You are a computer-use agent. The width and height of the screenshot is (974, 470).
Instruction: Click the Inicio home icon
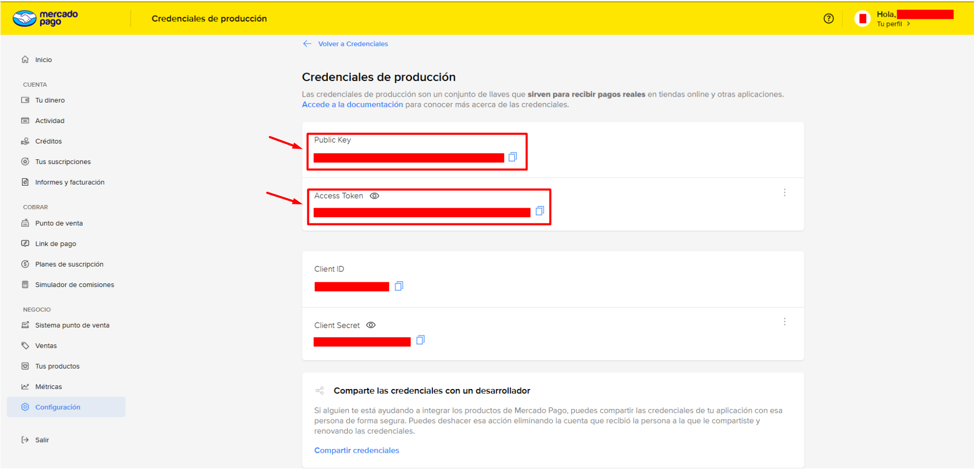point(25,59)
